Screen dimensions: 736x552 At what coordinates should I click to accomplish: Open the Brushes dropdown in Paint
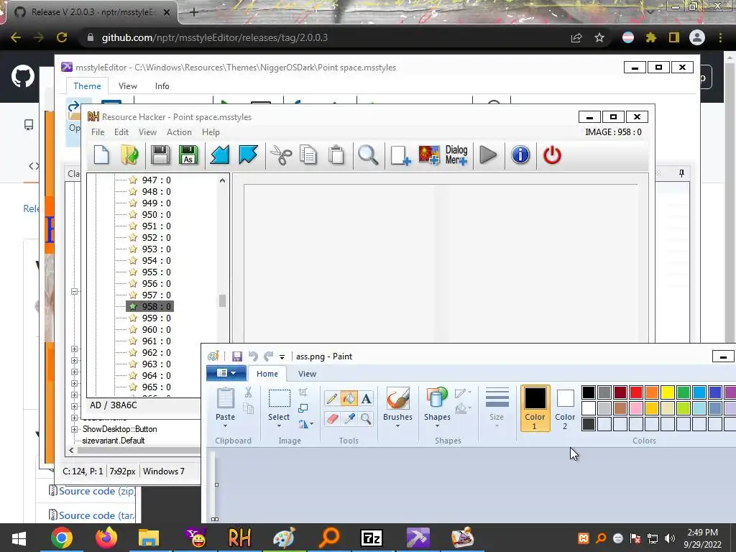(x=397, y=426)
